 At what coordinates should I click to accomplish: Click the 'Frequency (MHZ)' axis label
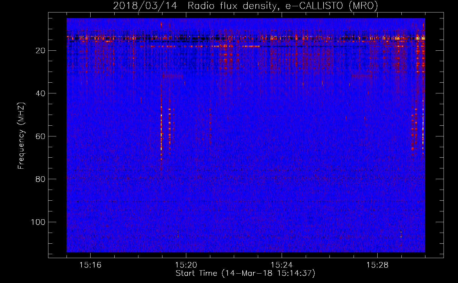[21, 136]
